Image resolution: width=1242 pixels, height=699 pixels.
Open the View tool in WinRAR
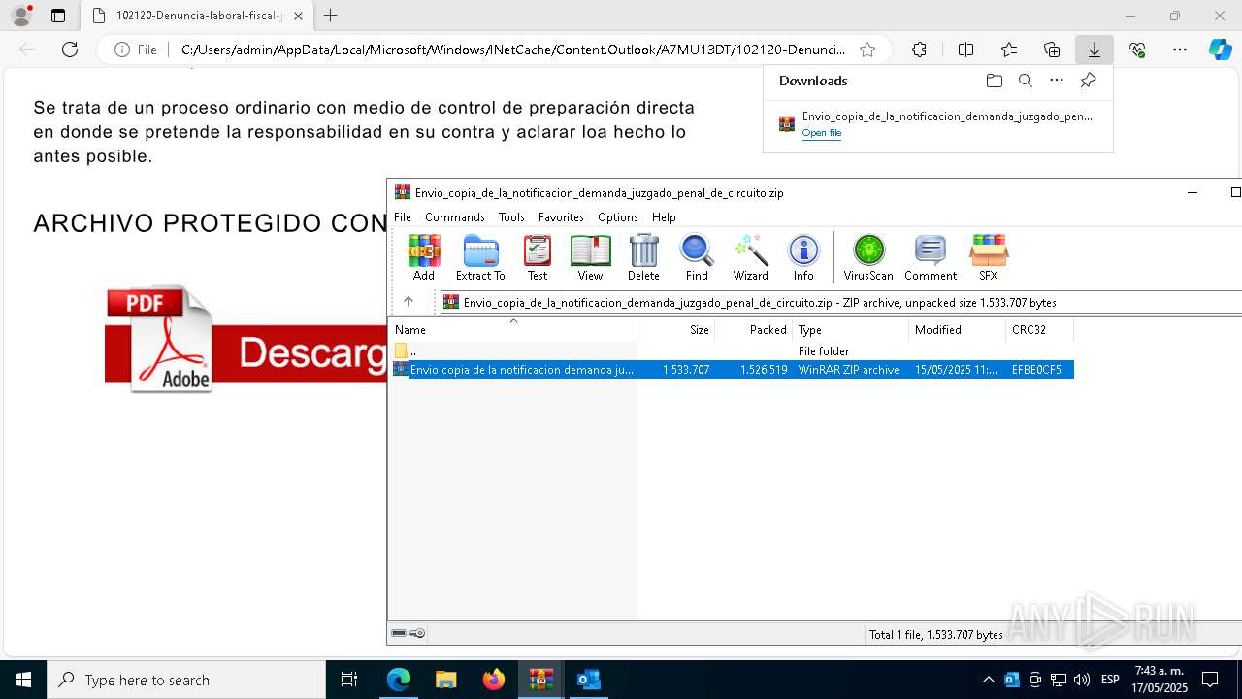click(x=590, y=258)
